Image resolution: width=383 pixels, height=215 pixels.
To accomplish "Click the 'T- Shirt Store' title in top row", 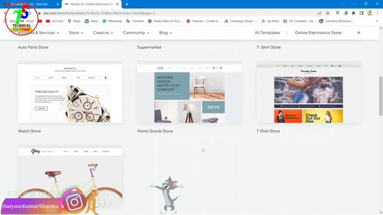I will pyautogui.click(x=269, y=47).
